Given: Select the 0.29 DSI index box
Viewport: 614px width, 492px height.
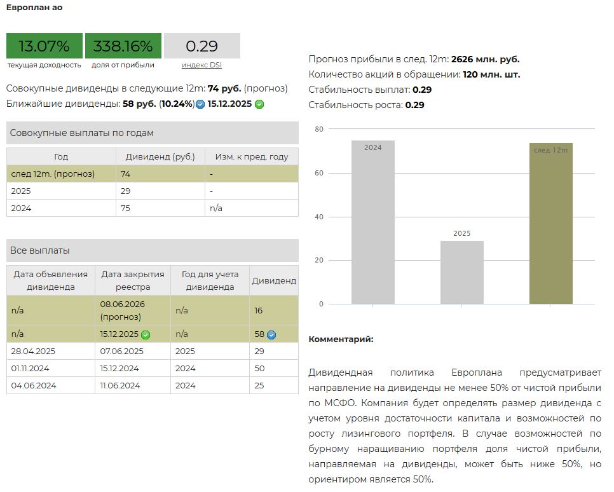Looking at the screenshot, I should tap(201, 46).
